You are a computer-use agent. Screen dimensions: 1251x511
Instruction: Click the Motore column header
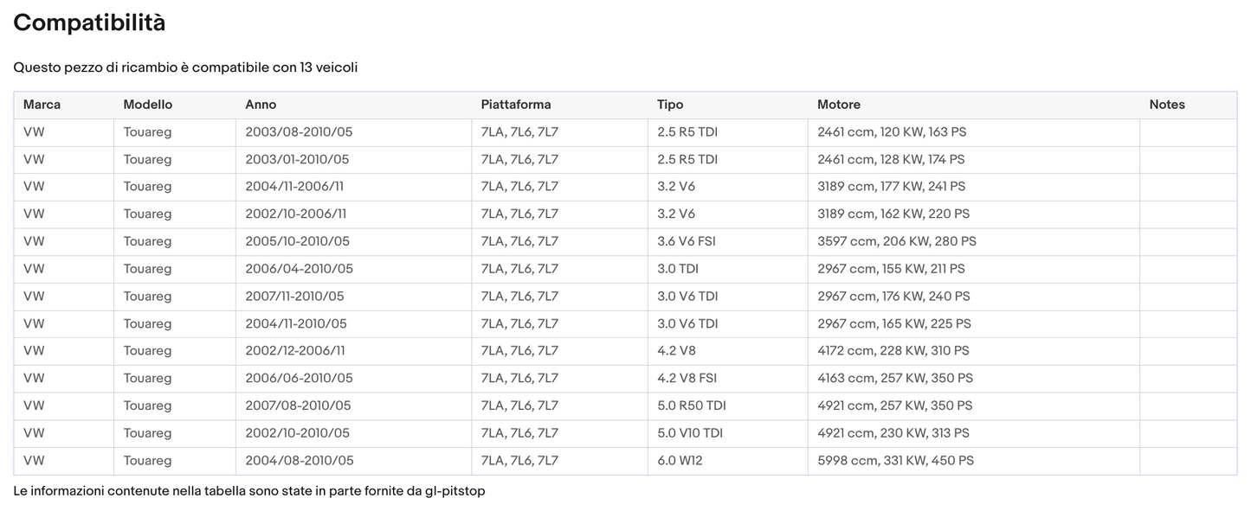click(x=839, y=105)
